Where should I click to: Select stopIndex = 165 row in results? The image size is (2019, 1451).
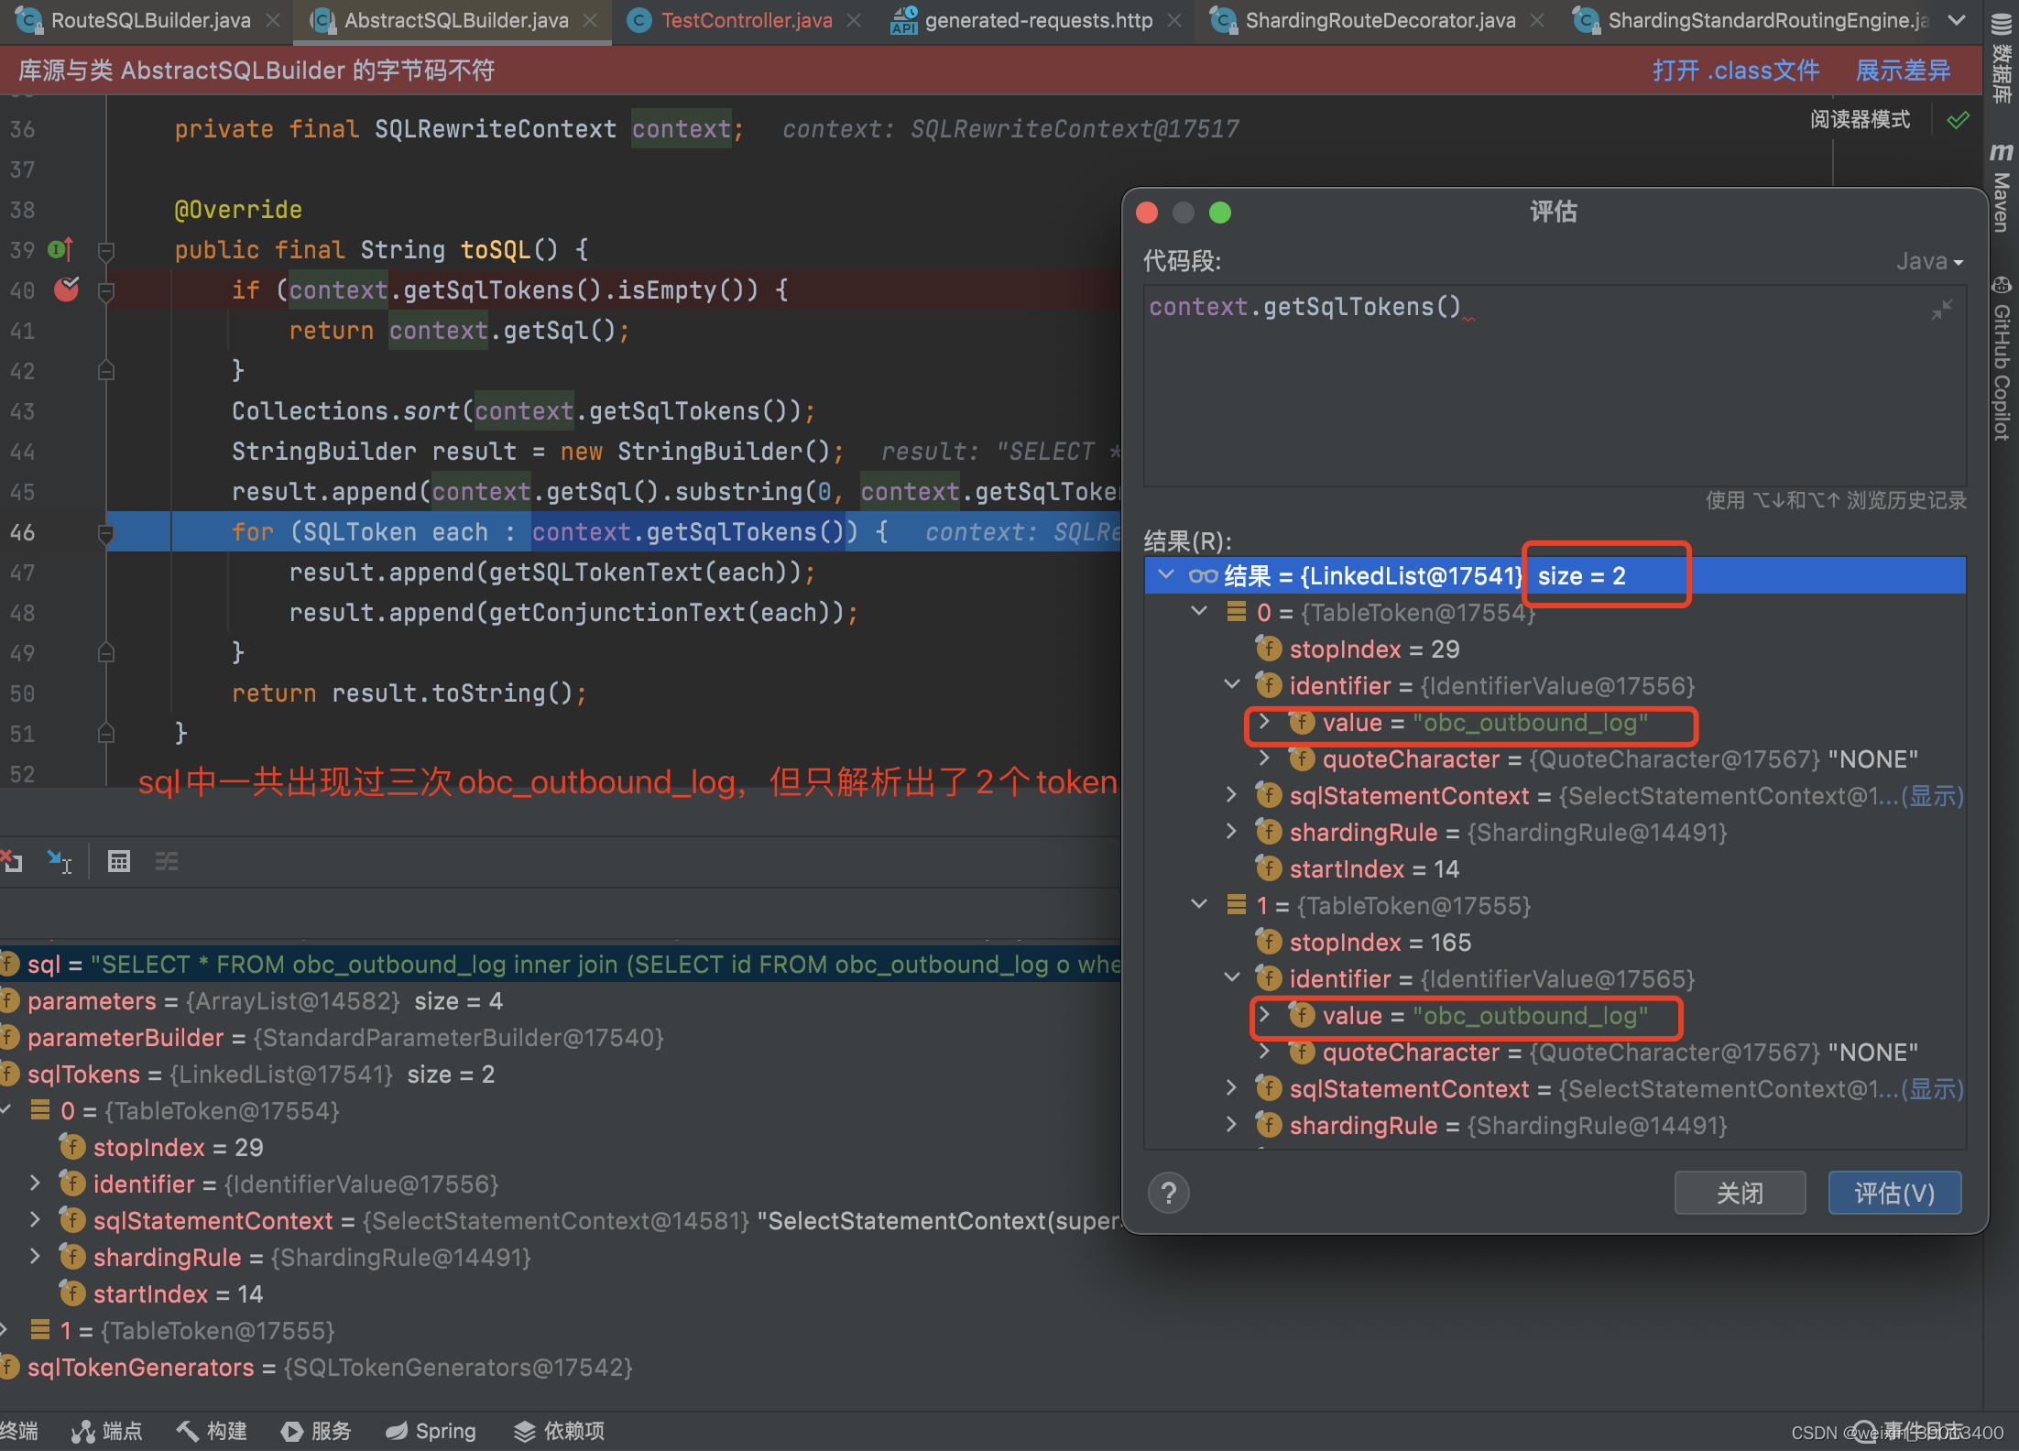pyautogui.click(x=1555, y=942)
